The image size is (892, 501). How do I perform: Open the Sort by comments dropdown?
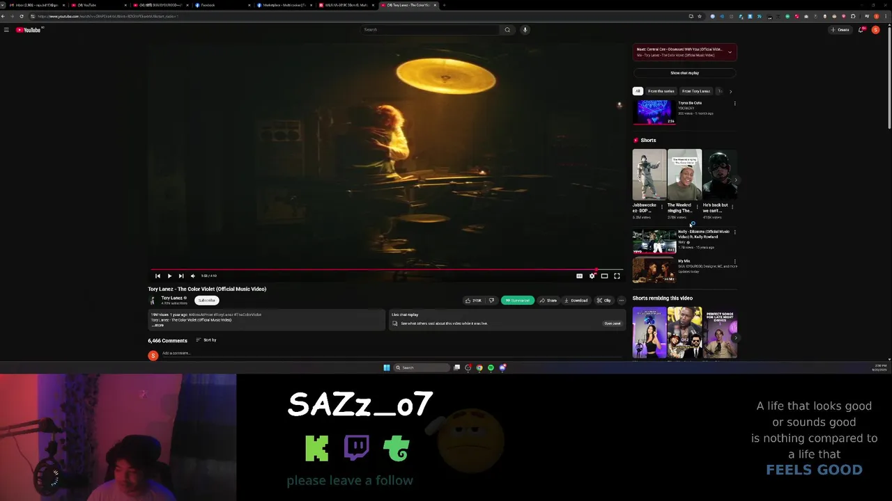tap(206, 340)
